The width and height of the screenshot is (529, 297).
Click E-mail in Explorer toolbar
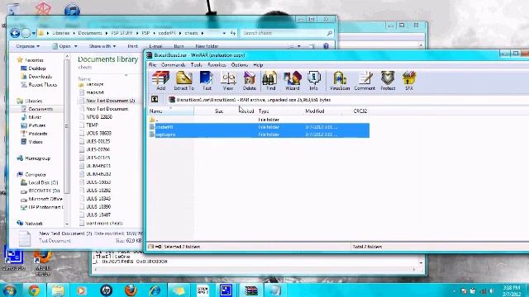(155, 46)
